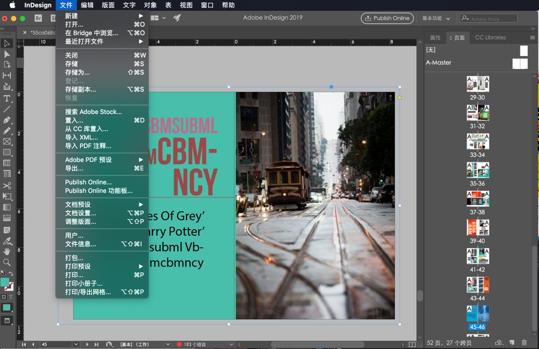Choose 导出... menu entry
The image size is (539, 349).
102,168
